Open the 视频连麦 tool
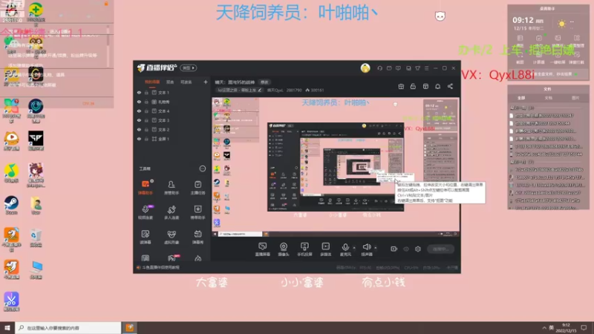The image size is (594, 334). tap(146, 212)
